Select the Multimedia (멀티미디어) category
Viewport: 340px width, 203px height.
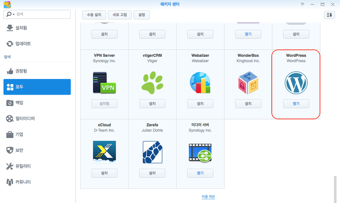pyautogui.click(x=37, y=118)
